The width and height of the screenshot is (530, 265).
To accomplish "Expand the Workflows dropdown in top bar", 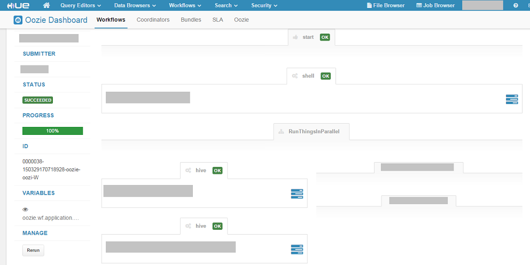I will [185, 5].
